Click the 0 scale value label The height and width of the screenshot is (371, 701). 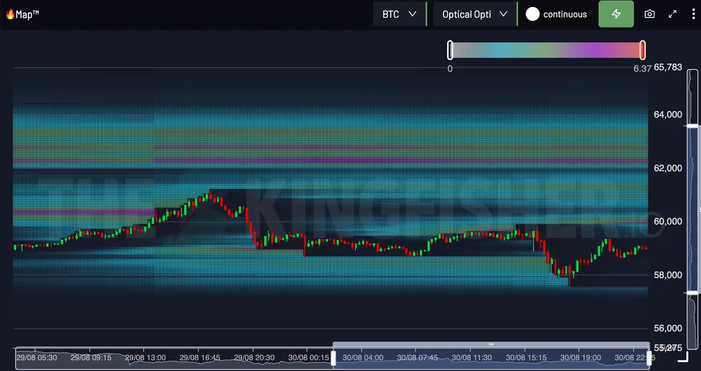tap(449, 69)
